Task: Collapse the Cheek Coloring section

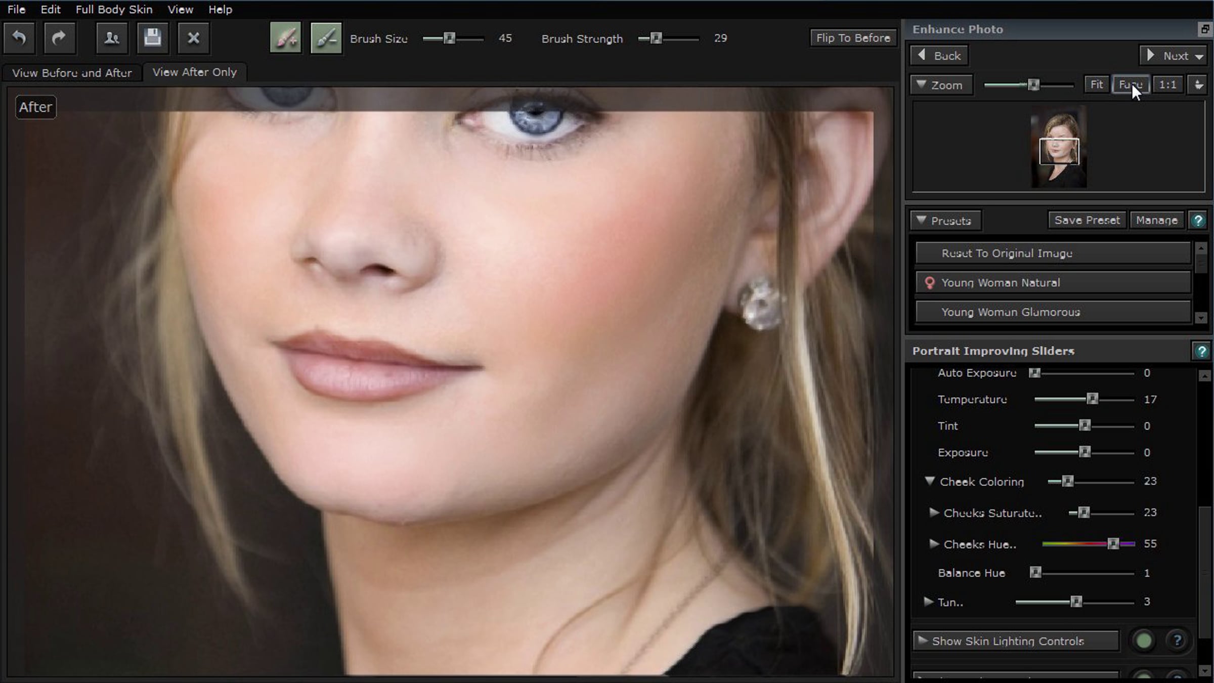Action: coord(930,481)
